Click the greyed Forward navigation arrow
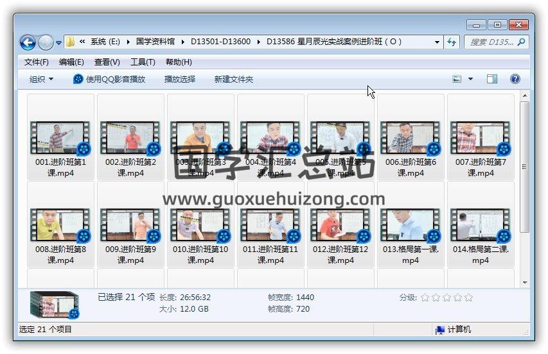 click(x=46, y=43)
